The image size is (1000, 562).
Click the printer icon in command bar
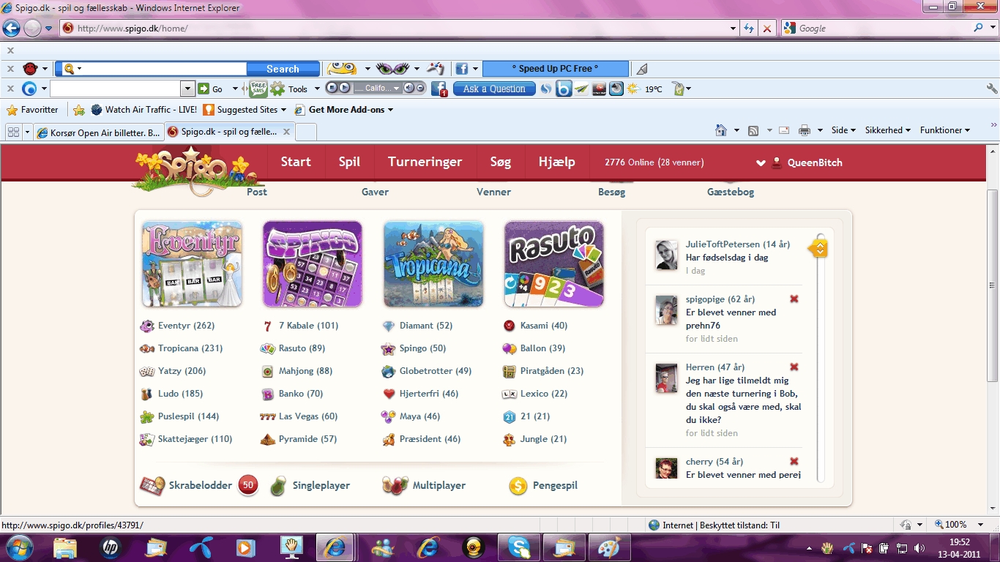(805, 130)
